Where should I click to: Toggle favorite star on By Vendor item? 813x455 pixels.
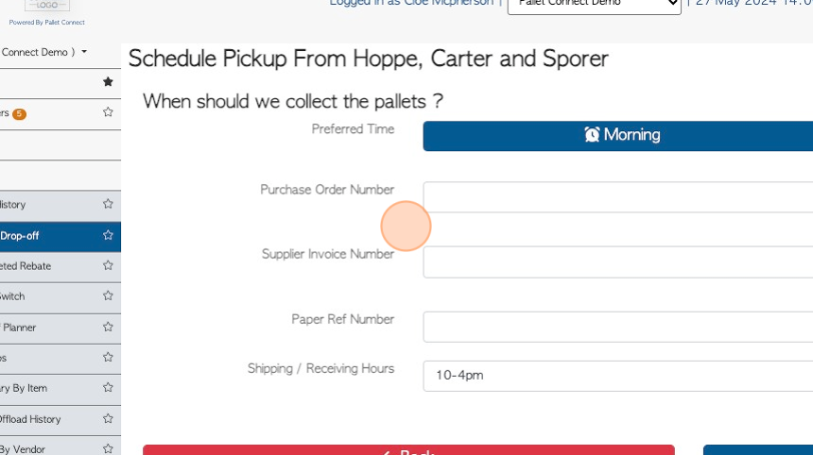(108, 448)
